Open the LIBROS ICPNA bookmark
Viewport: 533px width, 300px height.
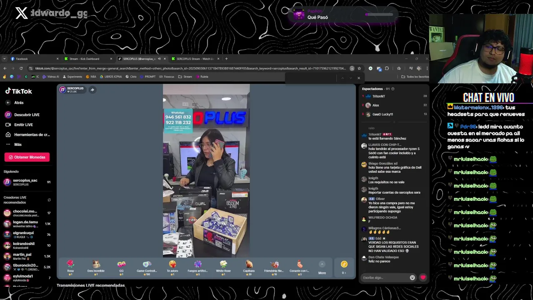pos(111,77)
